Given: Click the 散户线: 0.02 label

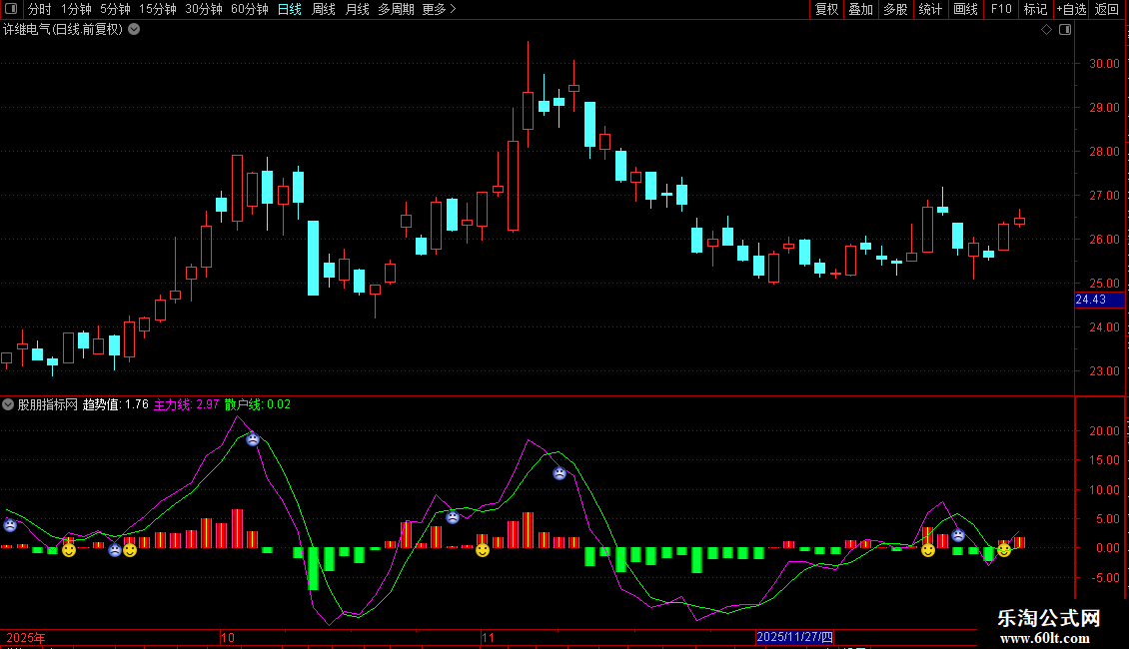Looking at the screenshot, I should pyautogui.click(x=258, y=404).
